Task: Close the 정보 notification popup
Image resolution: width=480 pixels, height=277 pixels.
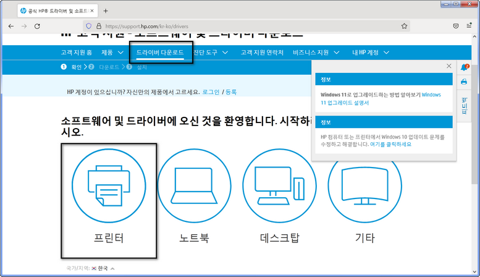Action: pos(448,66)
